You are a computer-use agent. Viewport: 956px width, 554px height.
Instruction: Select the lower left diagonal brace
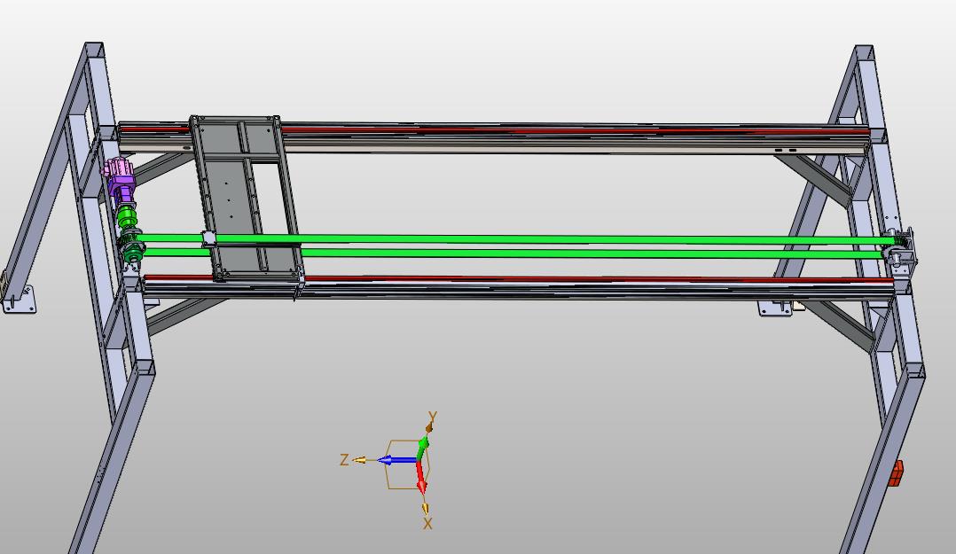[x=183, y=316]
